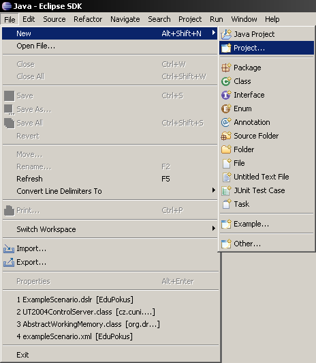The width and height of the screenshot is (316, 363).
Task: Expand the Convert Line Delimiters To submenu arrow
Action: coord(214,190)
